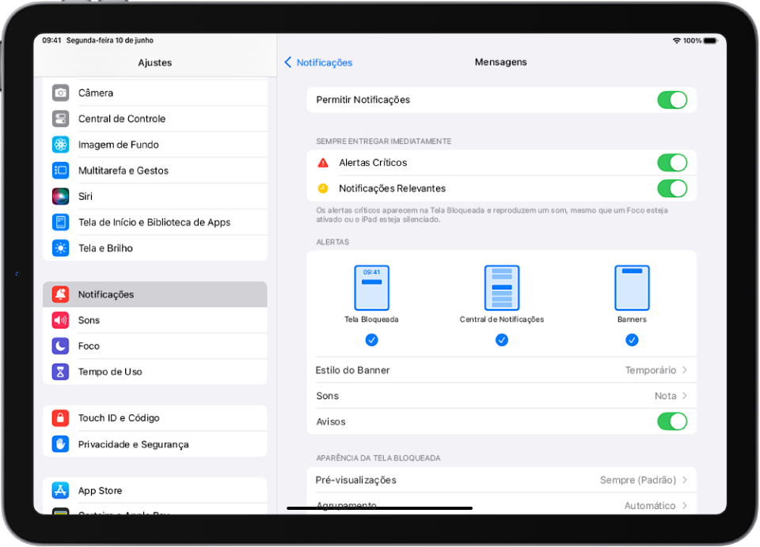Tap the Central de Controle icon
The width and height of the screenshot is (760, 547).
coord(61,119)
